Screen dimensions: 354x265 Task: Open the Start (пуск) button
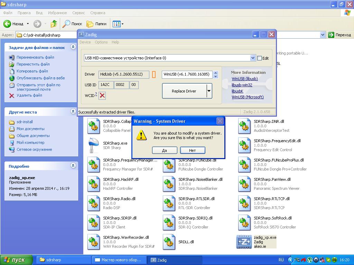point(16,260)
